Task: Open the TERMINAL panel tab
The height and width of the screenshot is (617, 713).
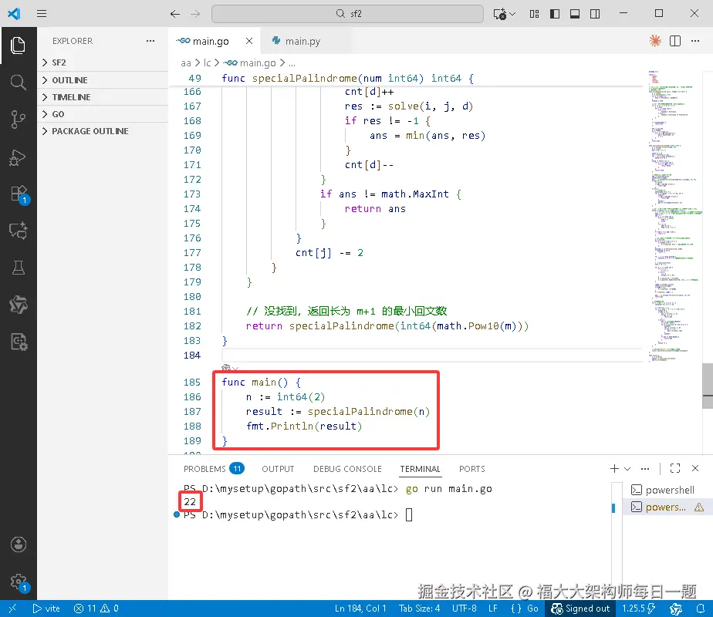Action: 420,468
